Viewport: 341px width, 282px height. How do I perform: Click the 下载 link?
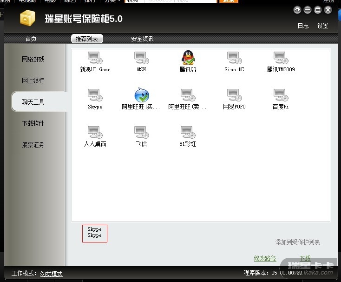(305, 258)
